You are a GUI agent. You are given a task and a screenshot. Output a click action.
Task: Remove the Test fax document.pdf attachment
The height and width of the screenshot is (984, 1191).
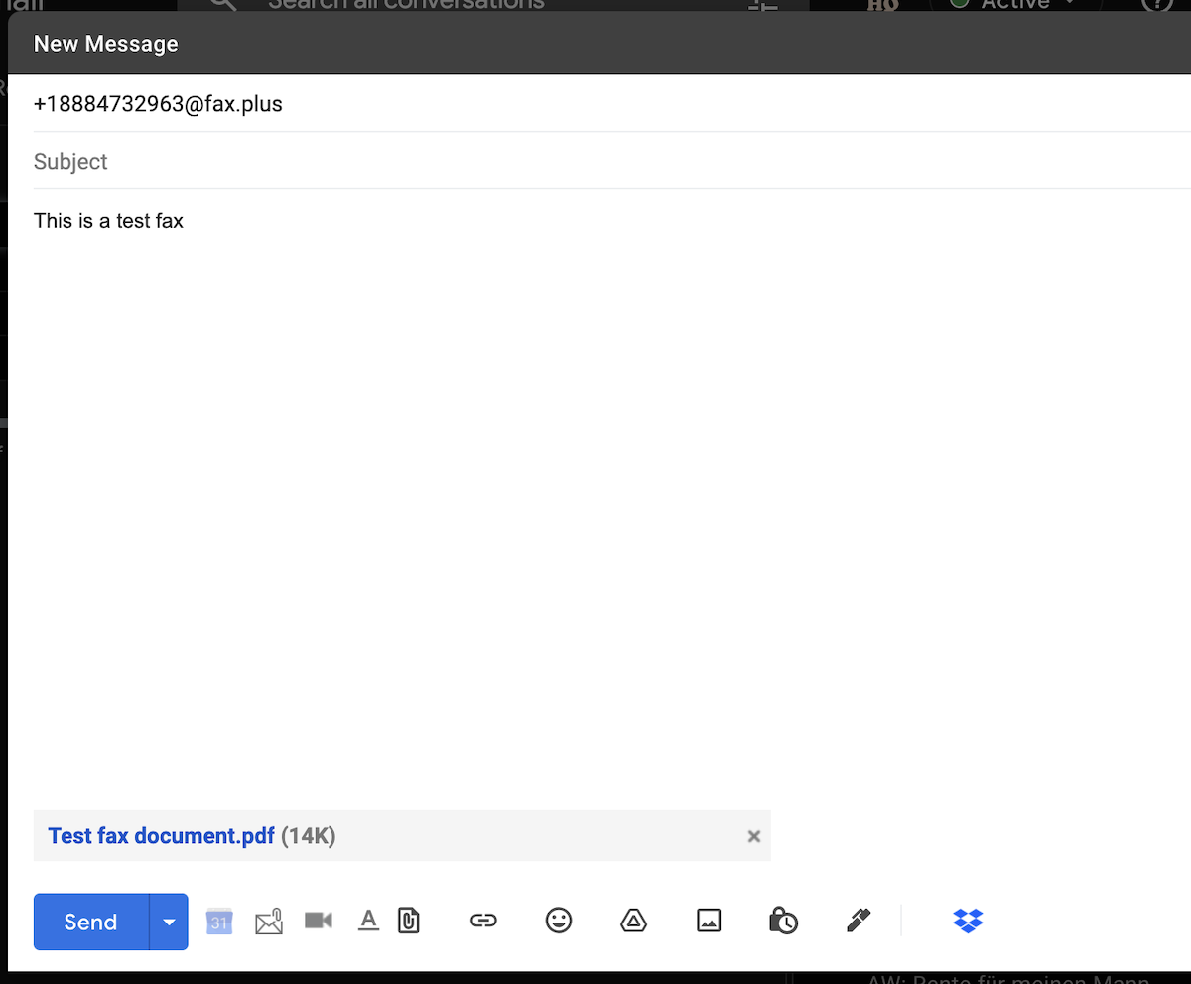(x=754, y=836)
